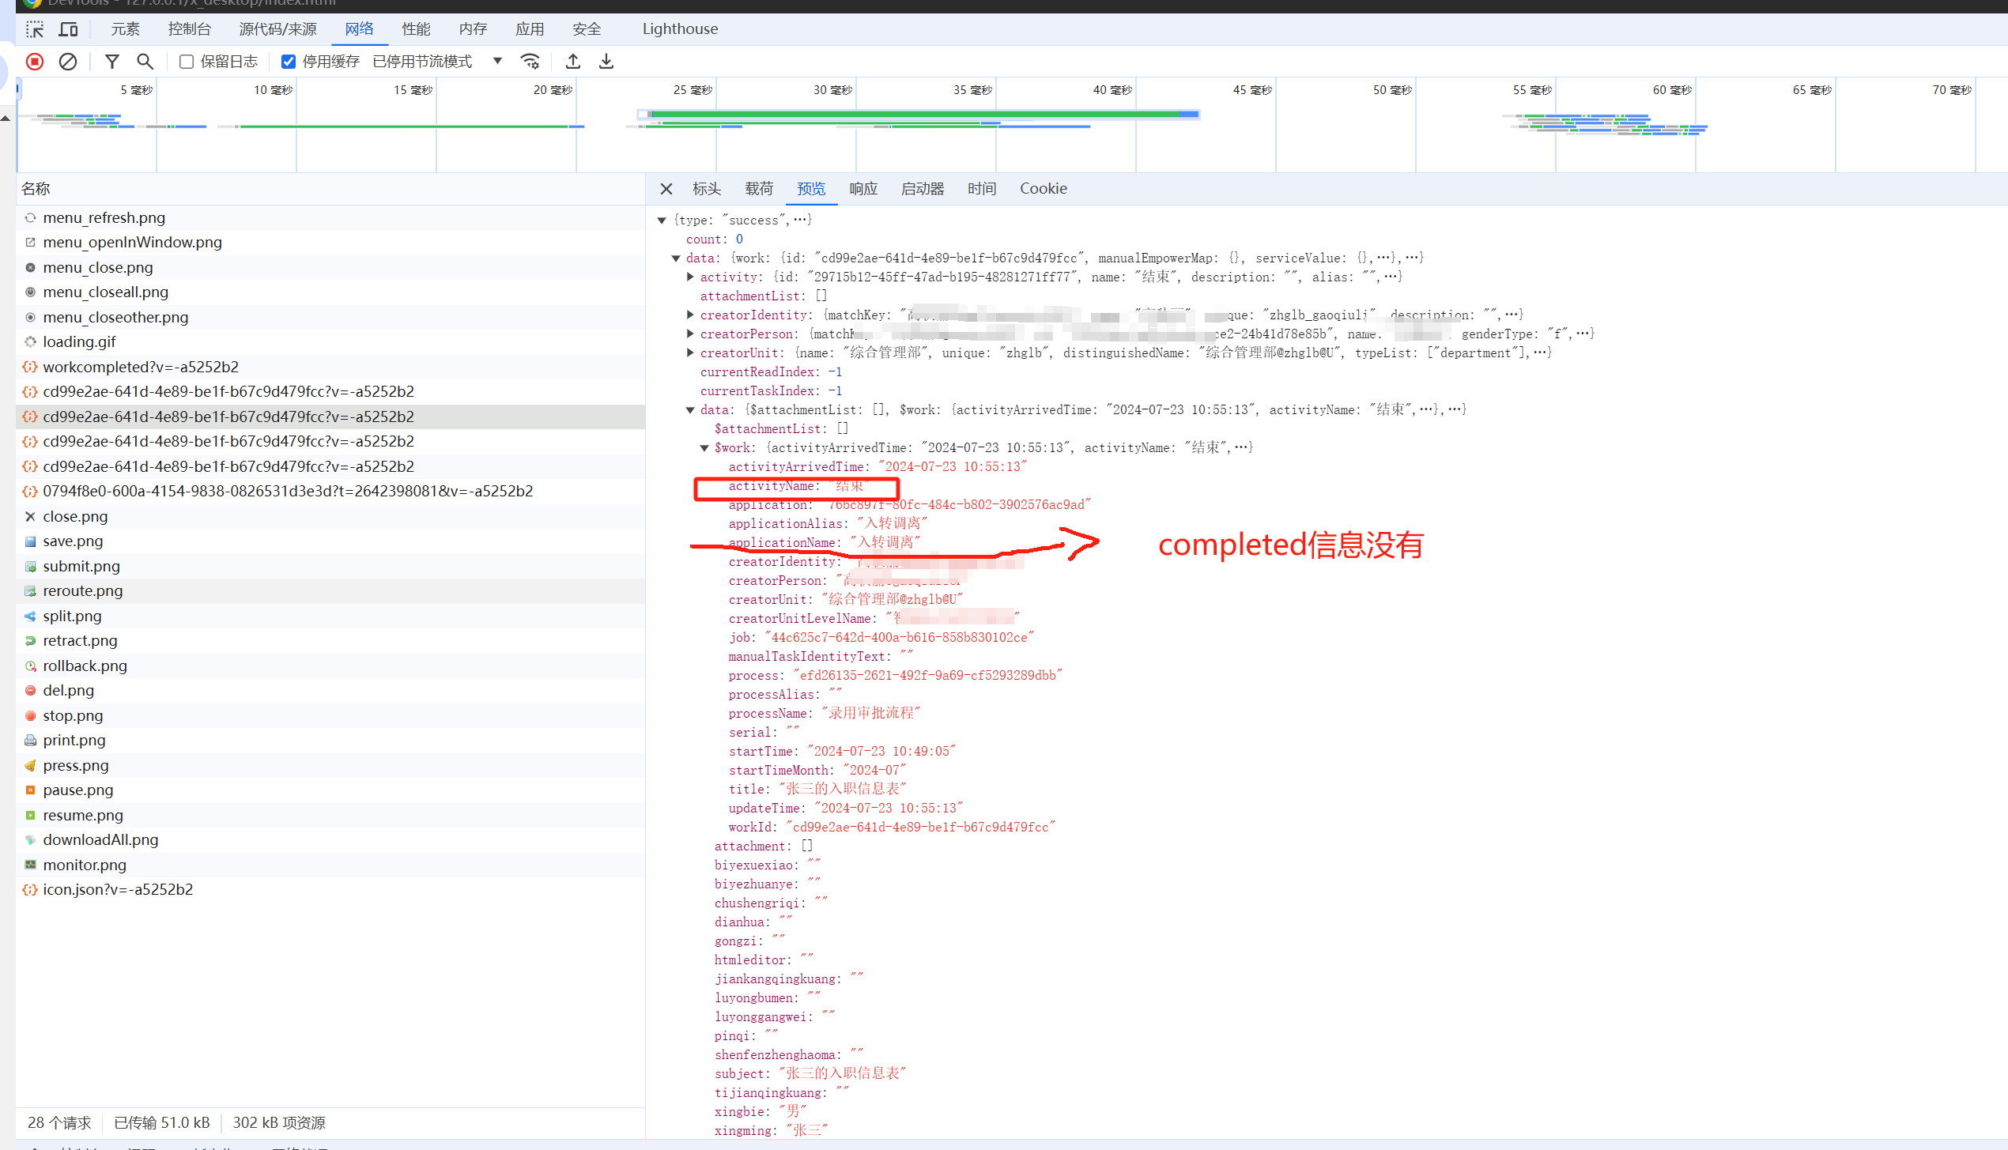
Task: Switch to the 响应 tab
Action: (x=863, y=188)
